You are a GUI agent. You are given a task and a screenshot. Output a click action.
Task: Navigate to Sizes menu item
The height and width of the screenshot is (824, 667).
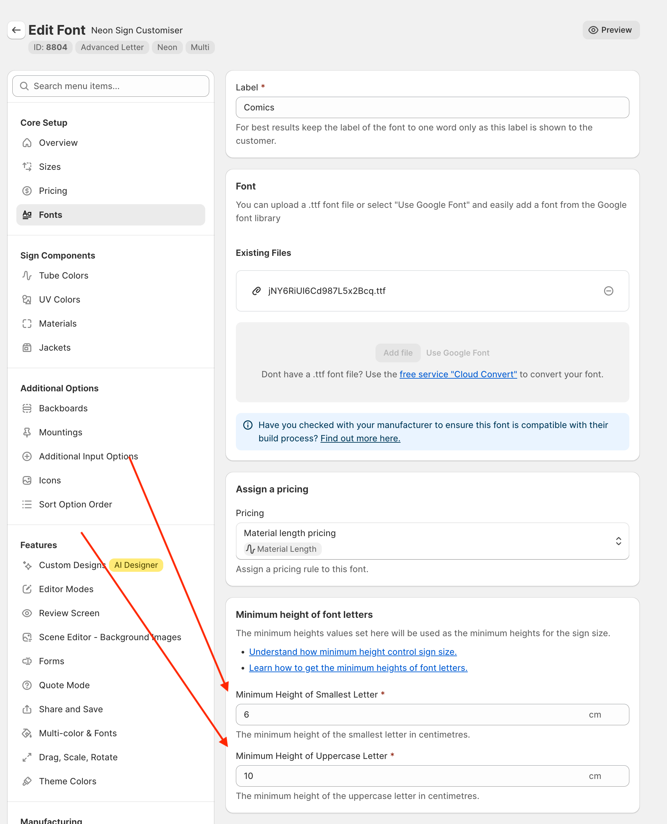click(50, 167)
